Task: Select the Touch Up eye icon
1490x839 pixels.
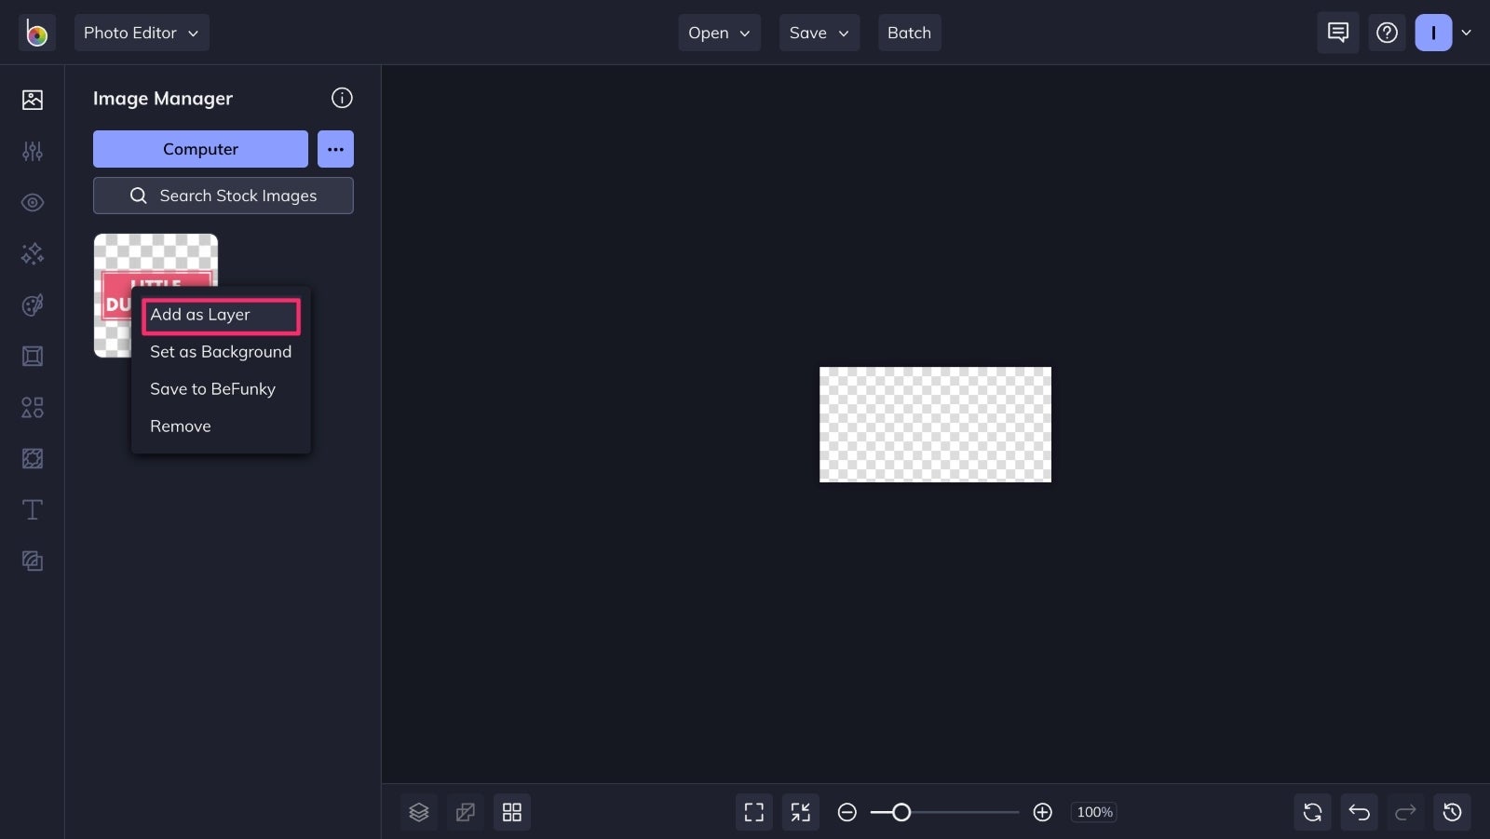Action: click(33, 202)
